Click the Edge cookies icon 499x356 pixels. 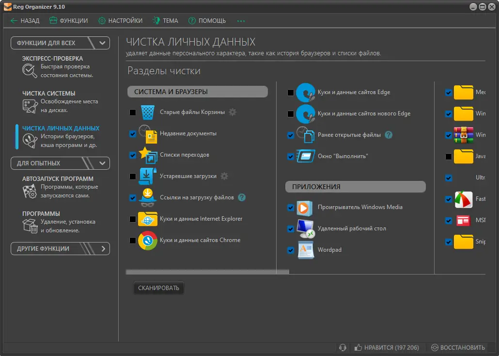[x=306, y=93]
